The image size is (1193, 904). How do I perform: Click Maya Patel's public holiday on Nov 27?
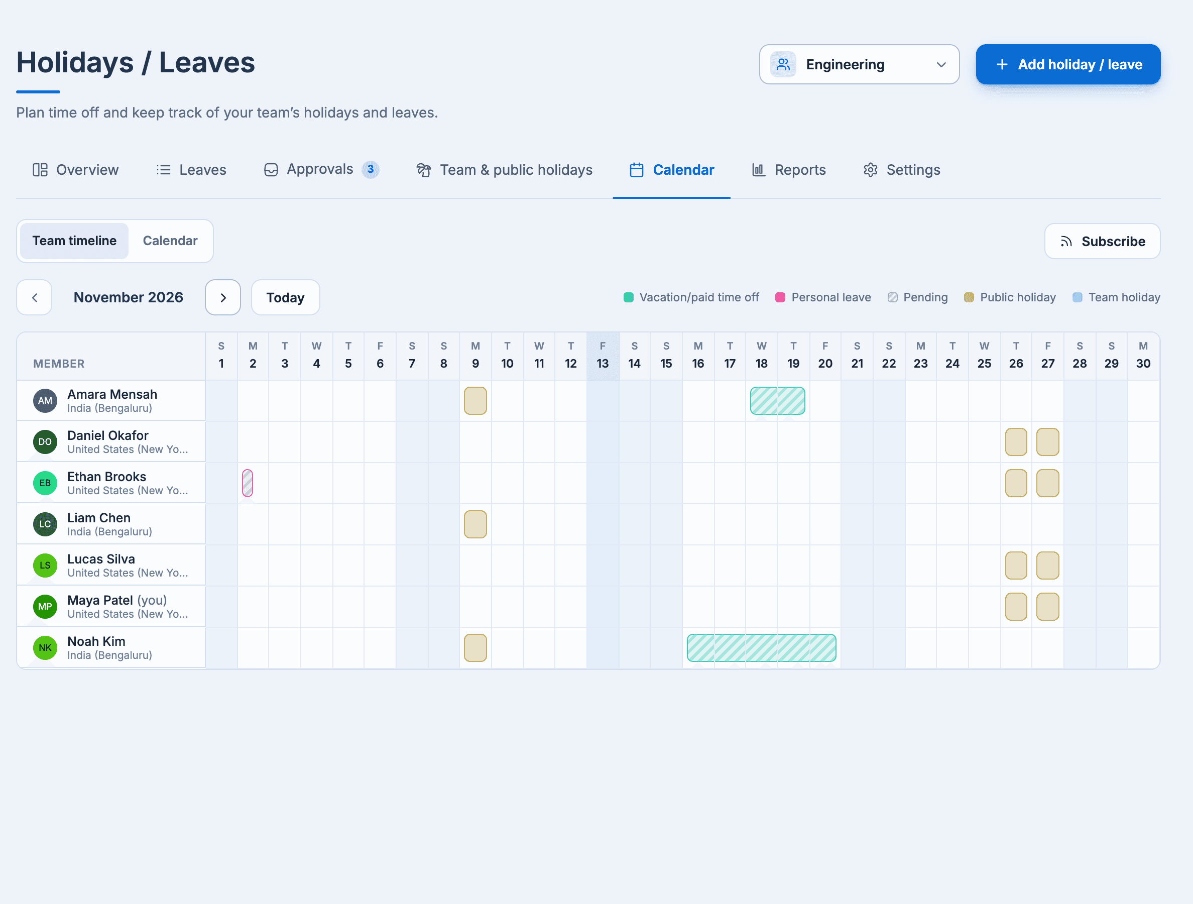click(1048, 606)
